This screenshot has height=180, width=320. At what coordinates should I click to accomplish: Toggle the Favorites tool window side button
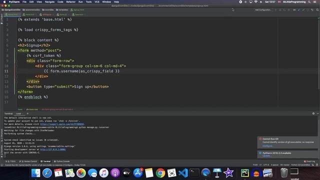(x=1, y=151)
